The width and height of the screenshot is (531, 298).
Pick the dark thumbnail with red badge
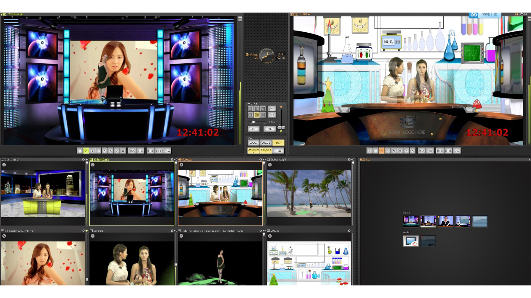[428, 241]
